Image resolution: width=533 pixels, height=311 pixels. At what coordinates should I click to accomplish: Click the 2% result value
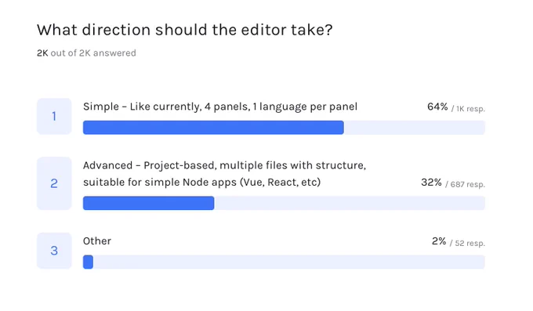tap(439, 241)
